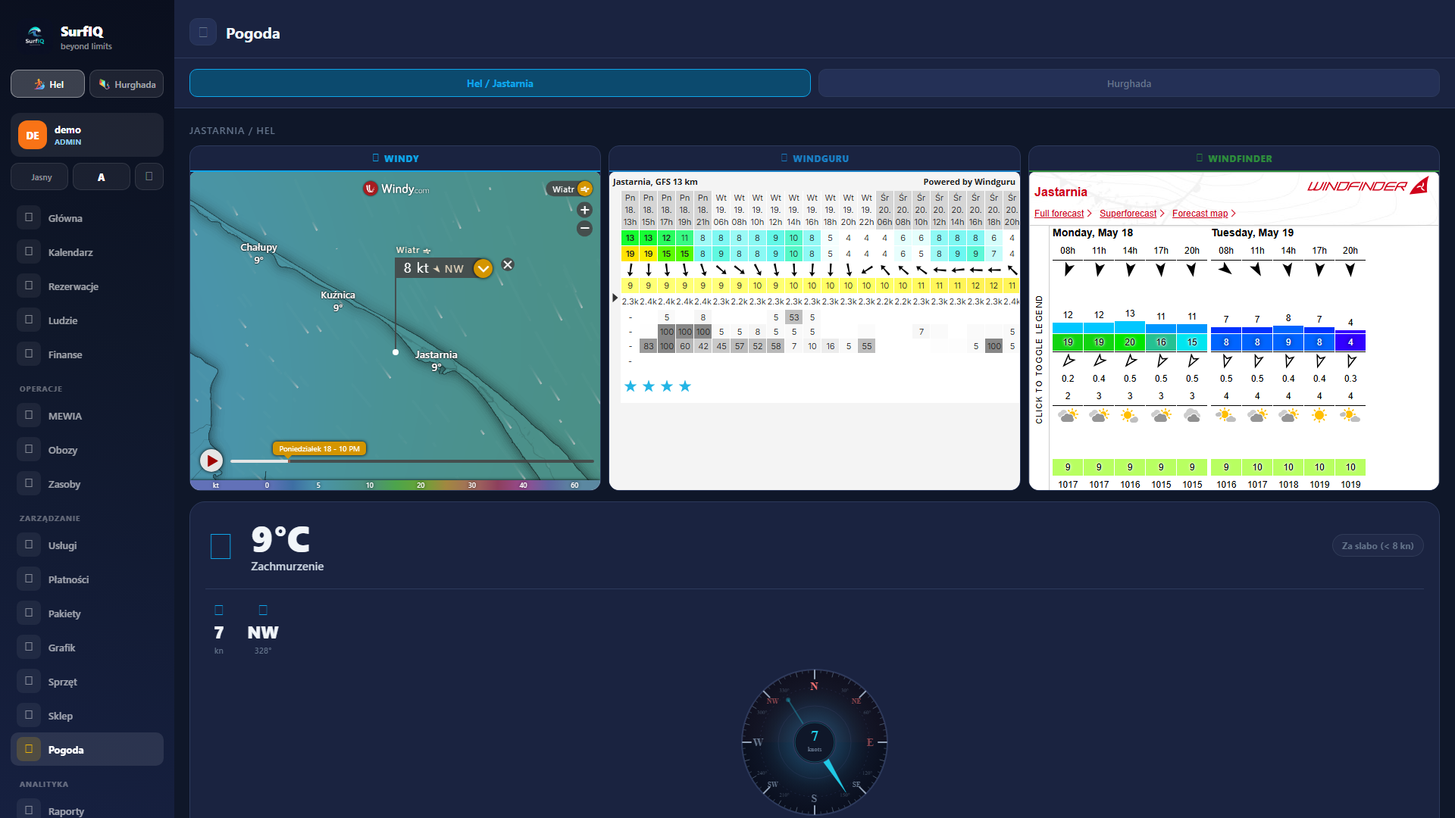The image size is (1455, 818).
Task: Expand the 8 kt NW wind picker dropdown
Action: (x=483, y=268)
